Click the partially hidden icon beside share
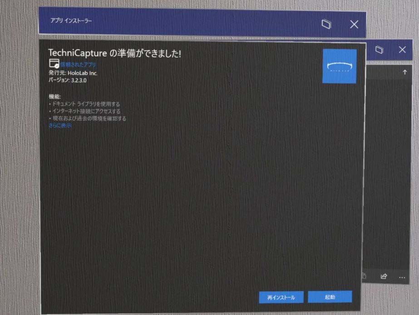Screen dimensions: 419x315 (x=364, y=276)
